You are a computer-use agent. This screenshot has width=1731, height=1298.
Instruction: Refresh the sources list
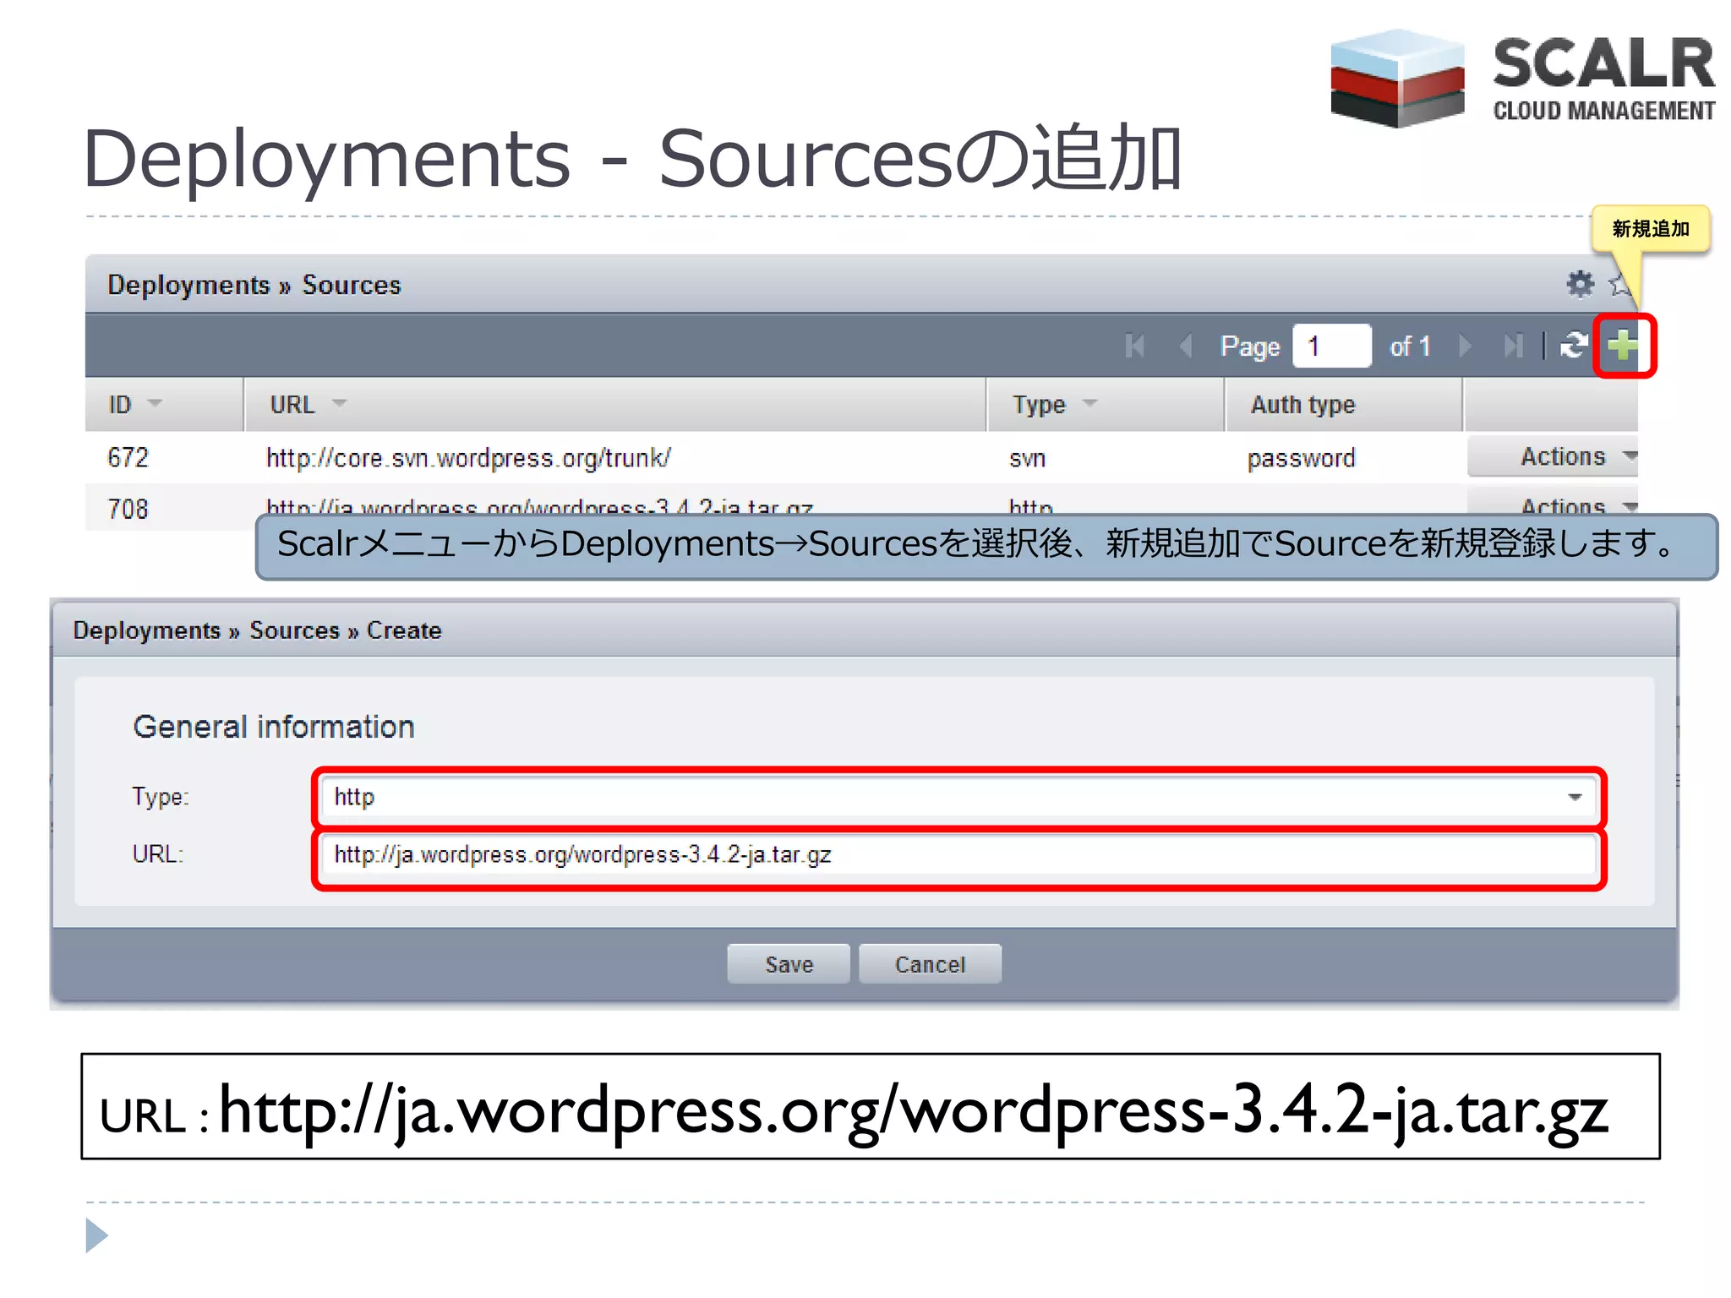coord(1574,346)
